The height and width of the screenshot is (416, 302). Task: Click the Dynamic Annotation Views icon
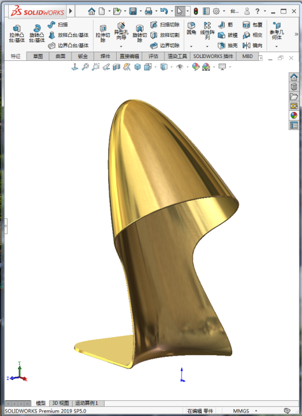(x=127, y=67)
